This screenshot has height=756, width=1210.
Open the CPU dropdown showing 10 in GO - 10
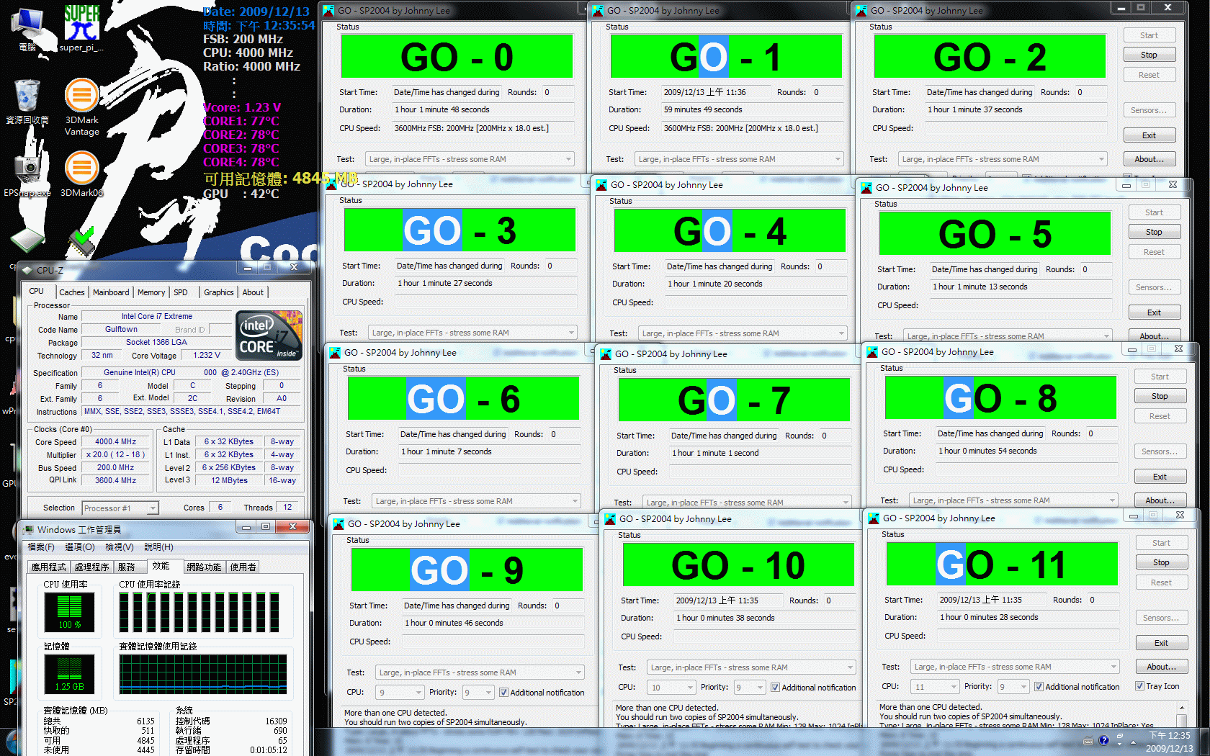point(671,688)
